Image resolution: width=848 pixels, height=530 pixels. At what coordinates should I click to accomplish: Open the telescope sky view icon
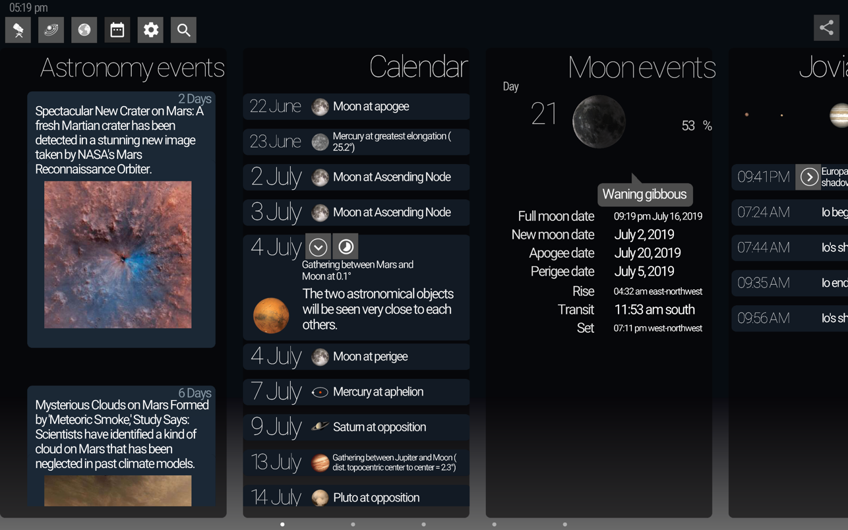[18, 30]
